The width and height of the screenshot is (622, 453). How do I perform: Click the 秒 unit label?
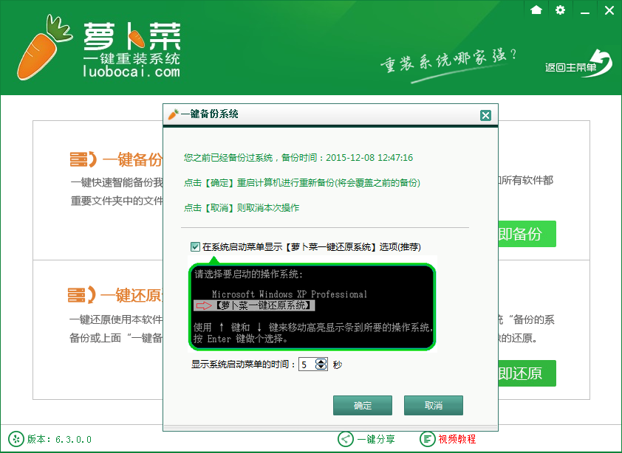(x=337, y=364)
